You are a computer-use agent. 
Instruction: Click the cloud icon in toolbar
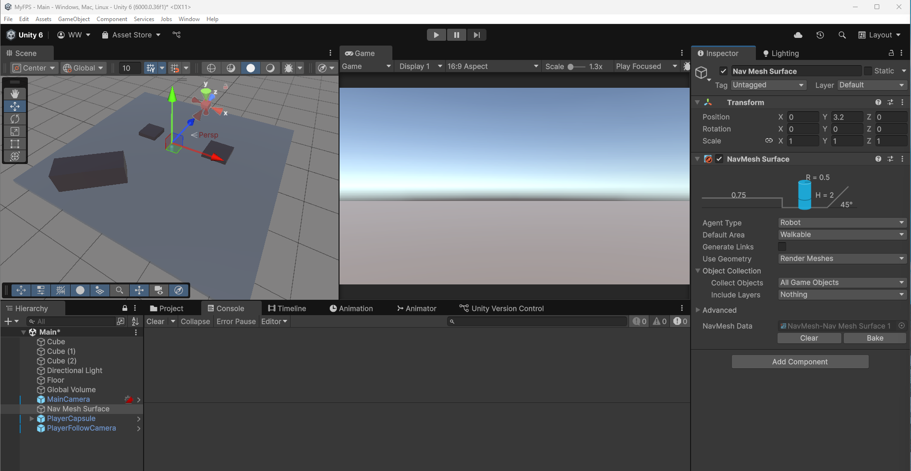[x=798, y=35]
